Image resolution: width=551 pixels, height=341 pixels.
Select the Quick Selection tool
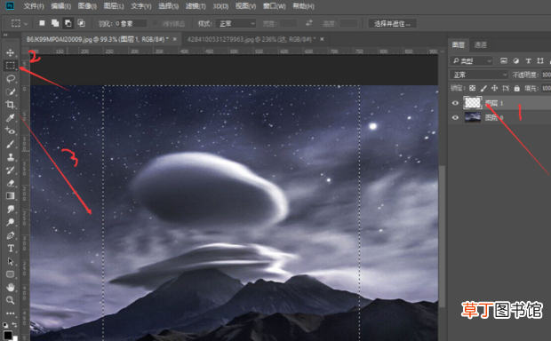[11, 92]
